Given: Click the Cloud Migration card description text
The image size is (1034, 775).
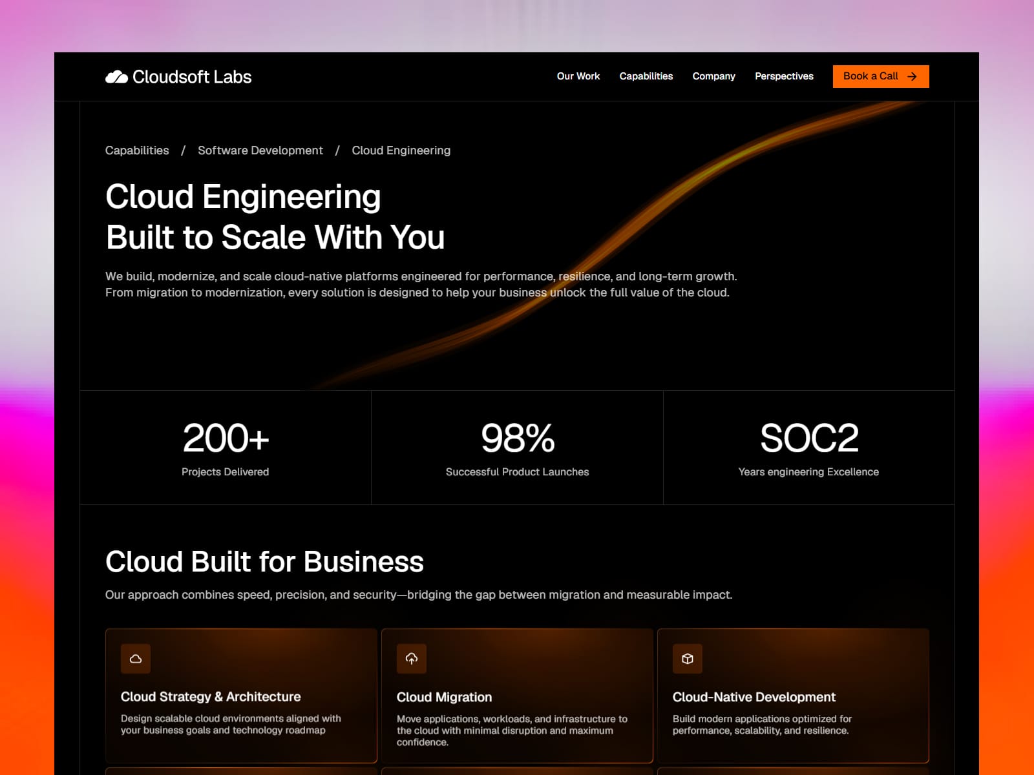Looking at the screenshot, I should click(x=512, y=730).
